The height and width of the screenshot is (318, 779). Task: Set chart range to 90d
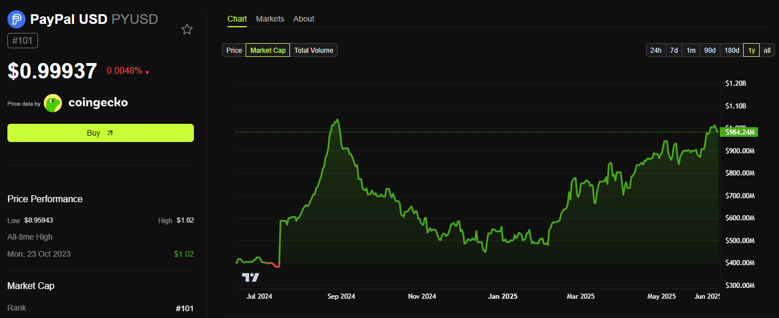coord(710,51)
